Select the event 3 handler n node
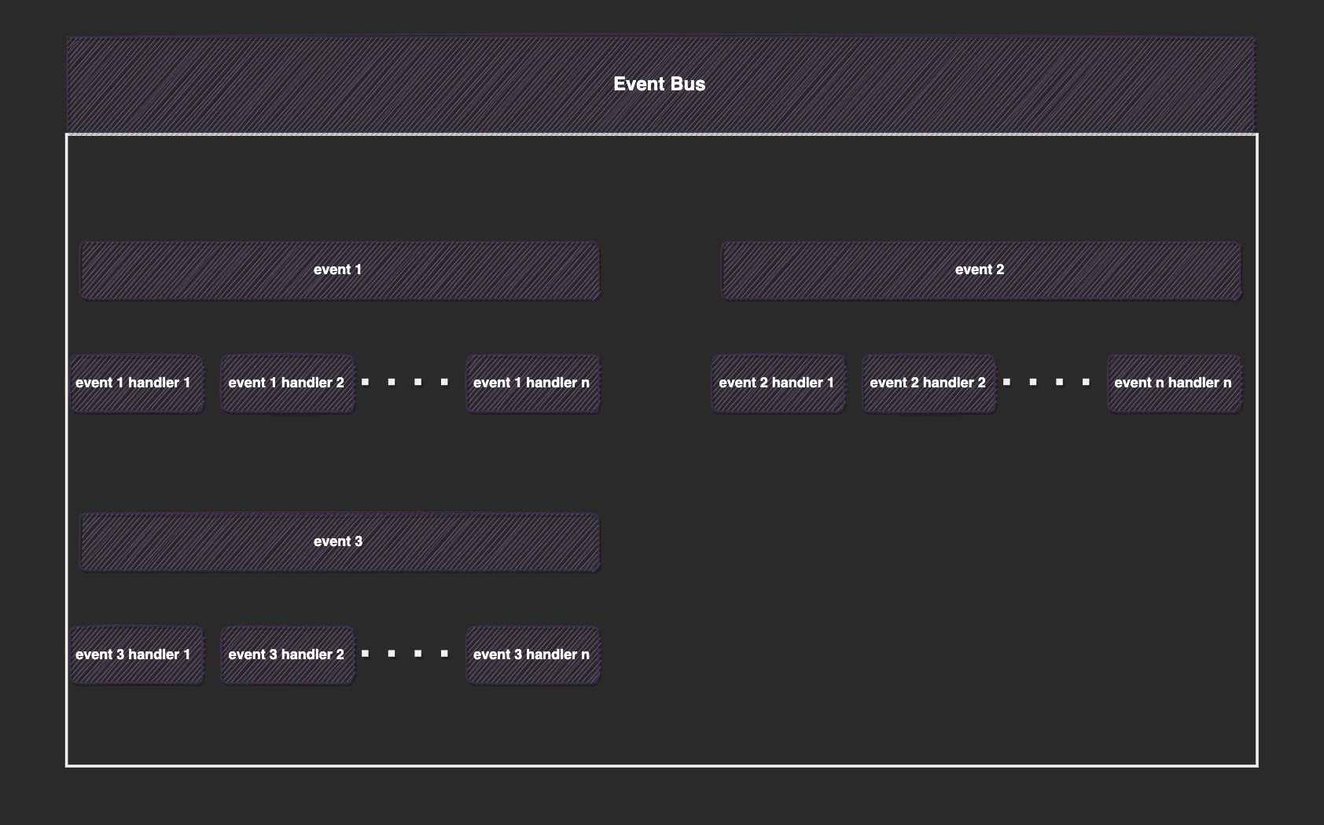 (x=532, y=654)
